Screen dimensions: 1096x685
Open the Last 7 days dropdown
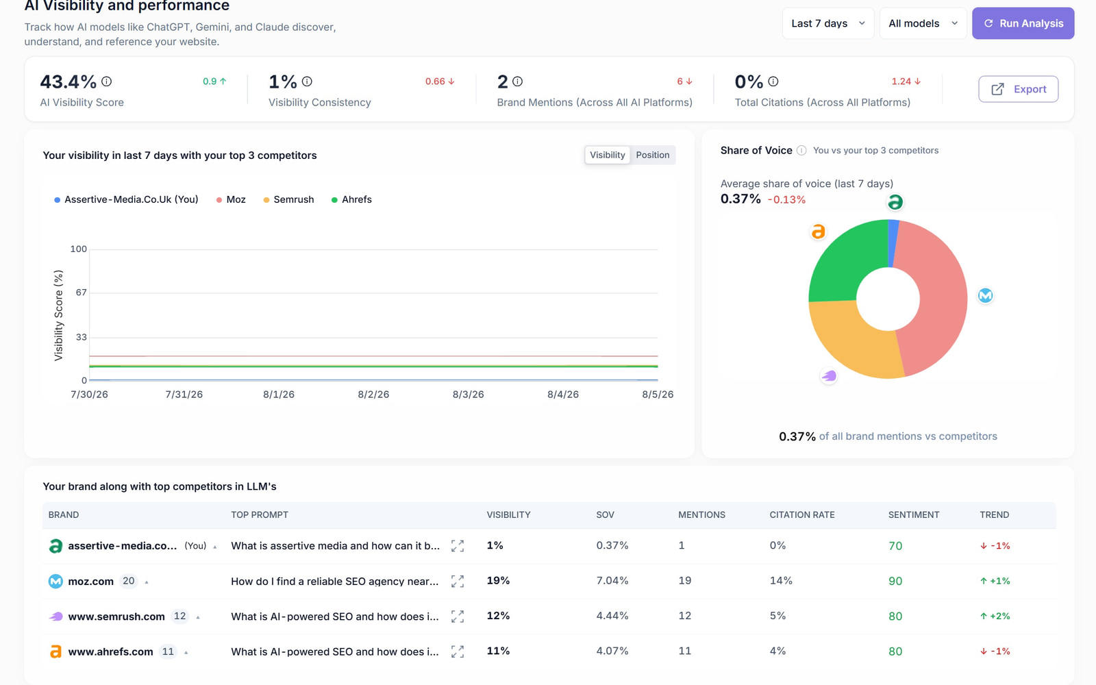[827, 23]
